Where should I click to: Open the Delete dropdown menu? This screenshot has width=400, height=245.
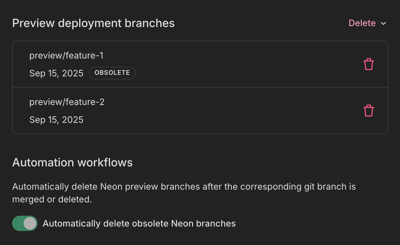pos(367,23)
